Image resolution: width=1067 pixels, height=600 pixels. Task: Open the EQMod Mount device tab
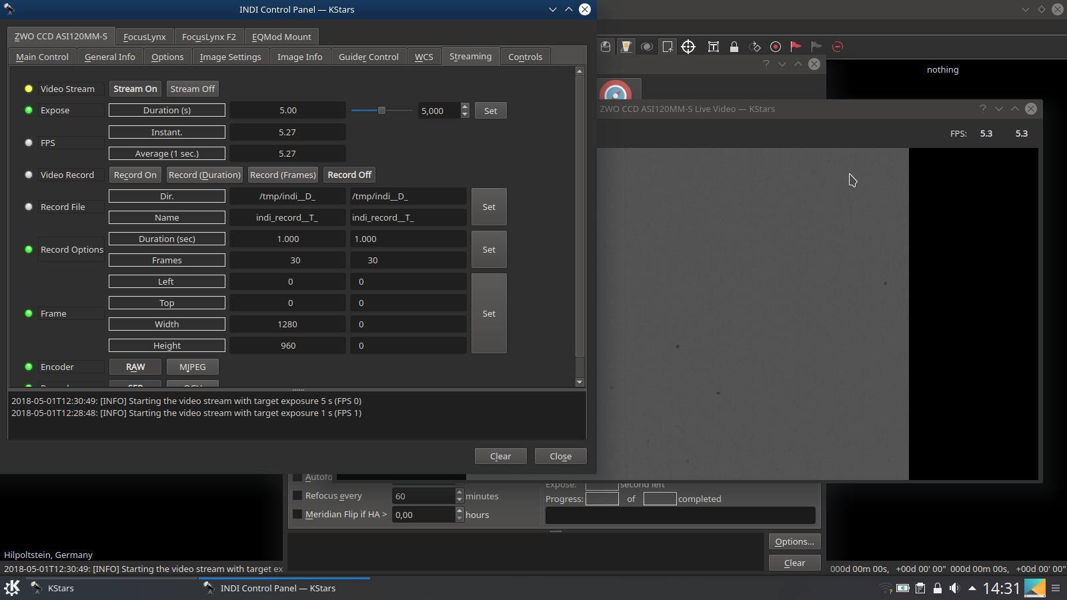281,37
